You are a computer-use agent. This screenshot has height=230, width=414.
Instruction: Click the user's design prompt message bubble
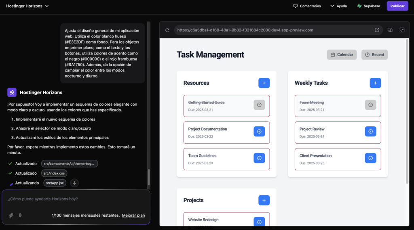102,53
